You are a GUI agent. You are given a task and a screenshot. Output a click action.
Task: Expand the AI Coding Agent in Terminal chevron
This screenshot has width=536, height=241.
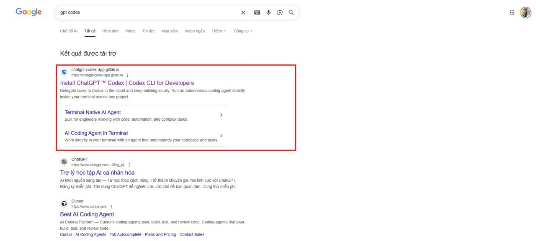click(221, 136)
